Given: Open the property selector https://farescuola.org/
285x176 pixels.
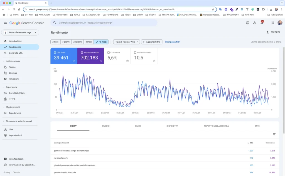Looking at the screenshot, I should click(20, 33).
